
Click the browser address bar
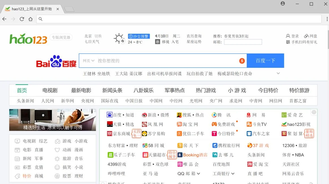179,19
